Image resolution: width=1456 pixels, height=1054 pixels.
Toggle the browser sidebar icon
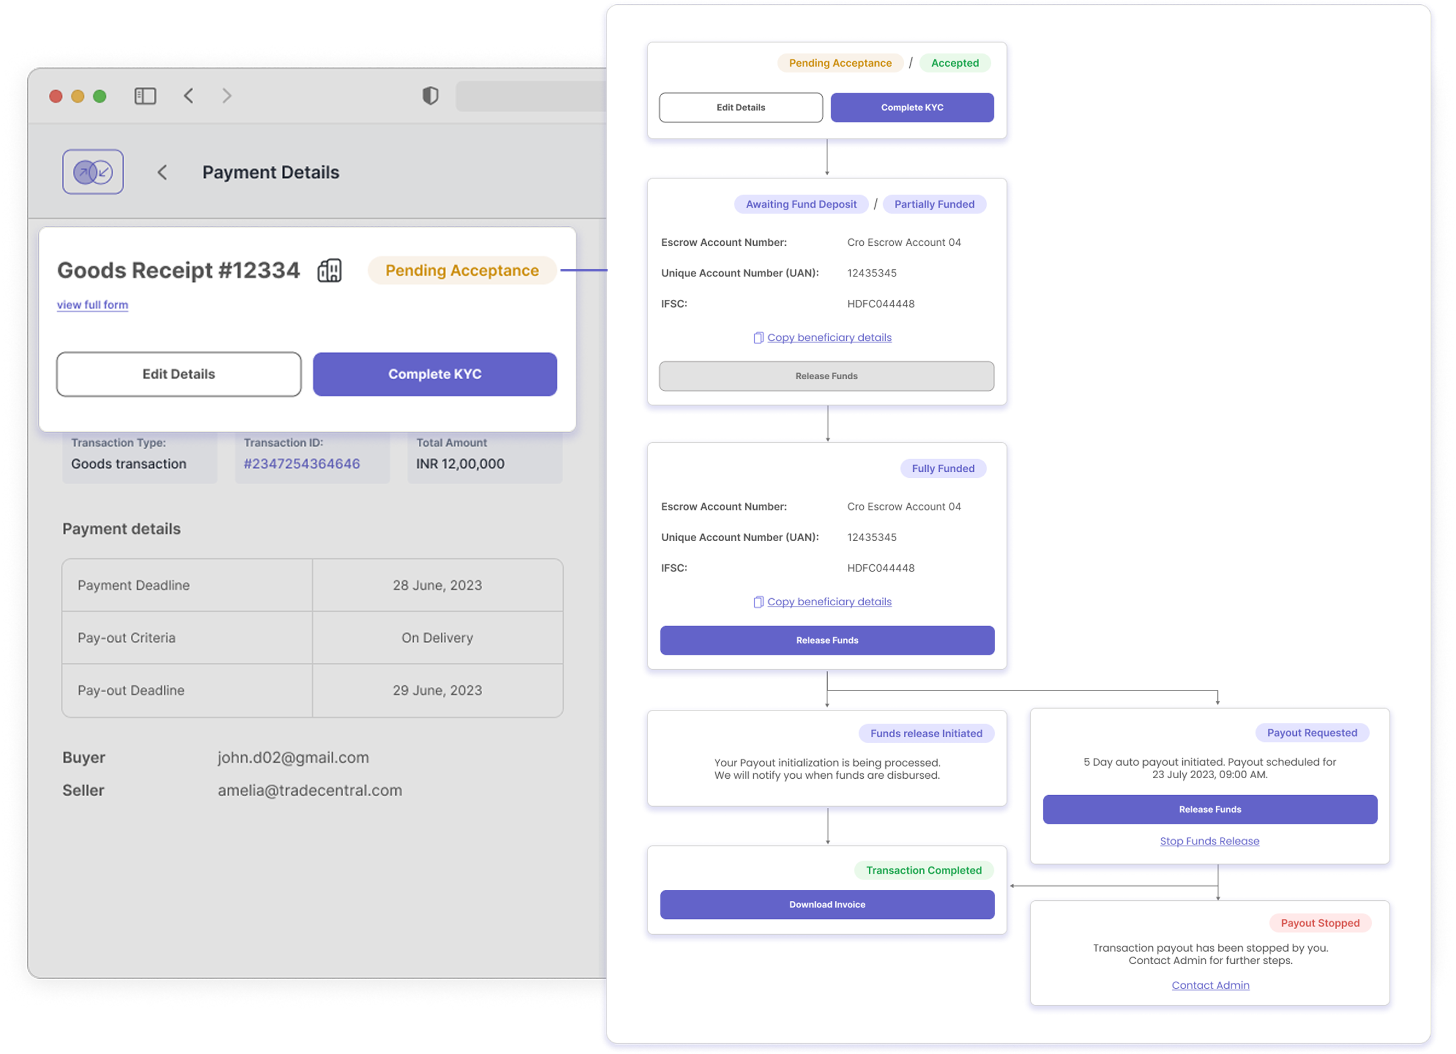click(145, 96)
